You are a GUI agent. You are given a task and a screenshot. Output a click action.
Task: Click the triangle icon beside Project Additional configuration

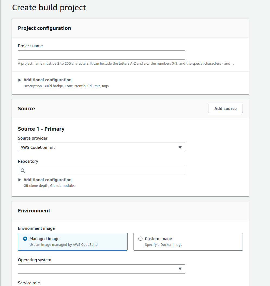point(20,80)
